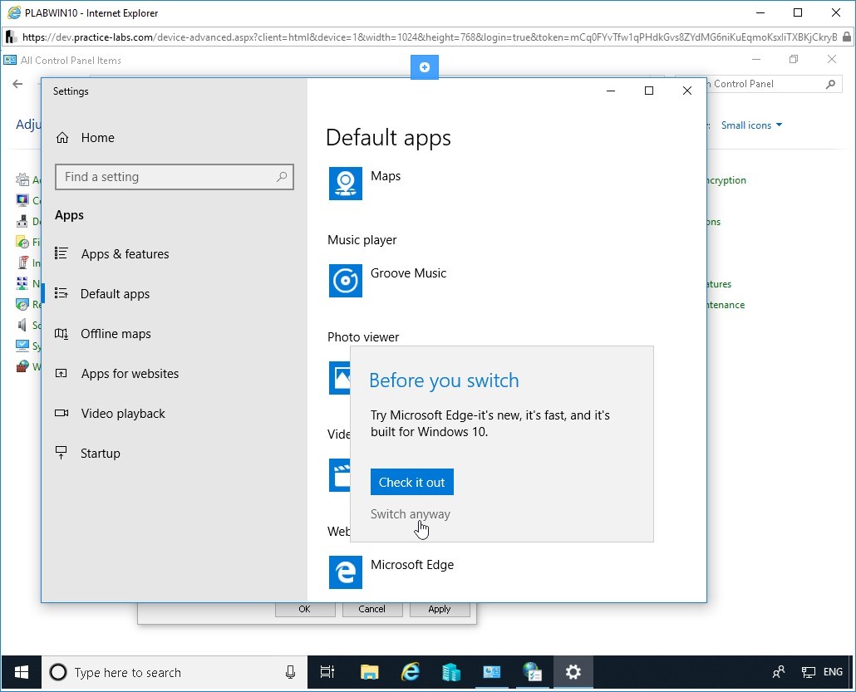Screen dimensions: 856x692
Task: Open Offline maps settings page
Action: pyautogui.click(x=116, y=333)
